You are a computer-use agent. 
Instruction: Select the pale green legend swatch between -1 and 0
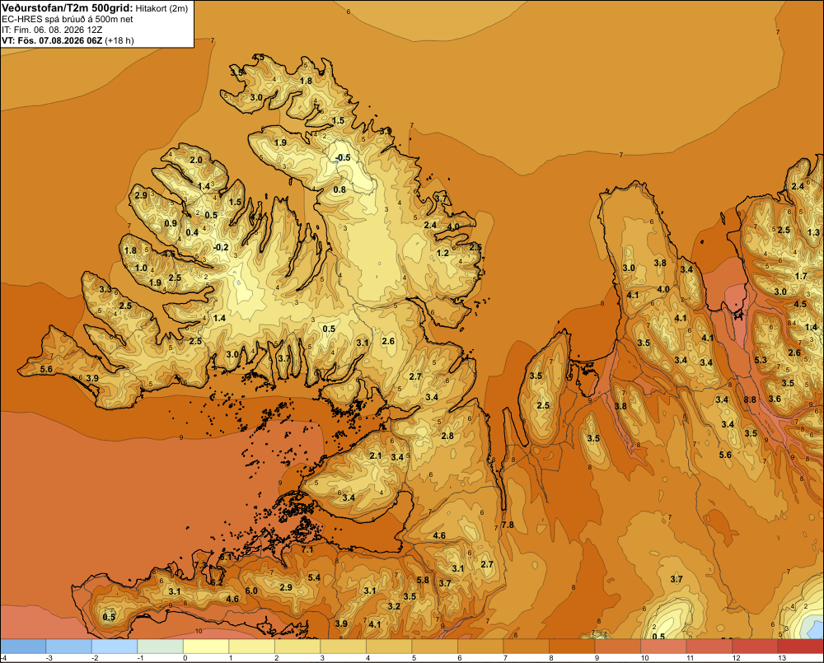[161, 647]
